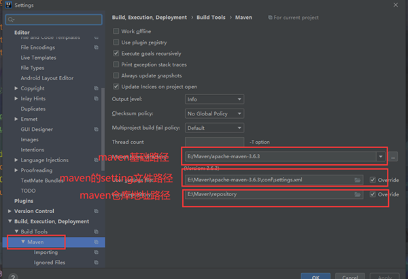This screenshot has height=279, width=408.
Task: Click the OK button
Action: point(316,276)
